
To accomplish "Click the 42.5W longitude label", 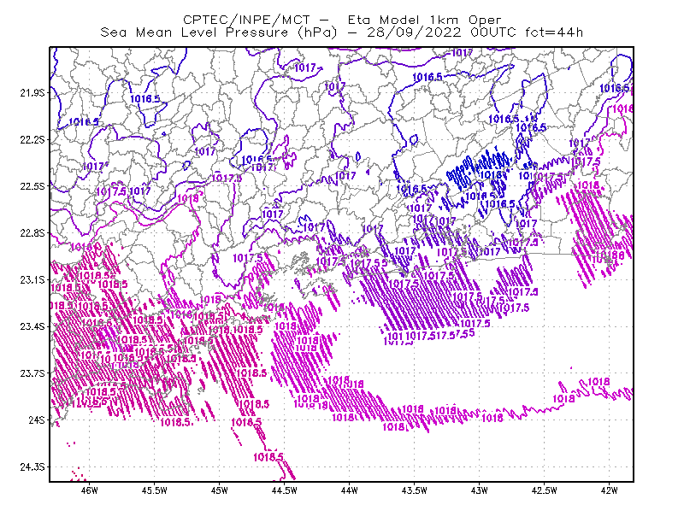I will coord(544,490).
